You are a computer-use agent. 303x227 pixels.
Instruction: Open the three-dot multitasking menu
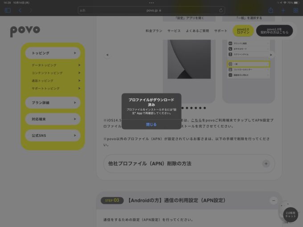[x=151, y=3]
